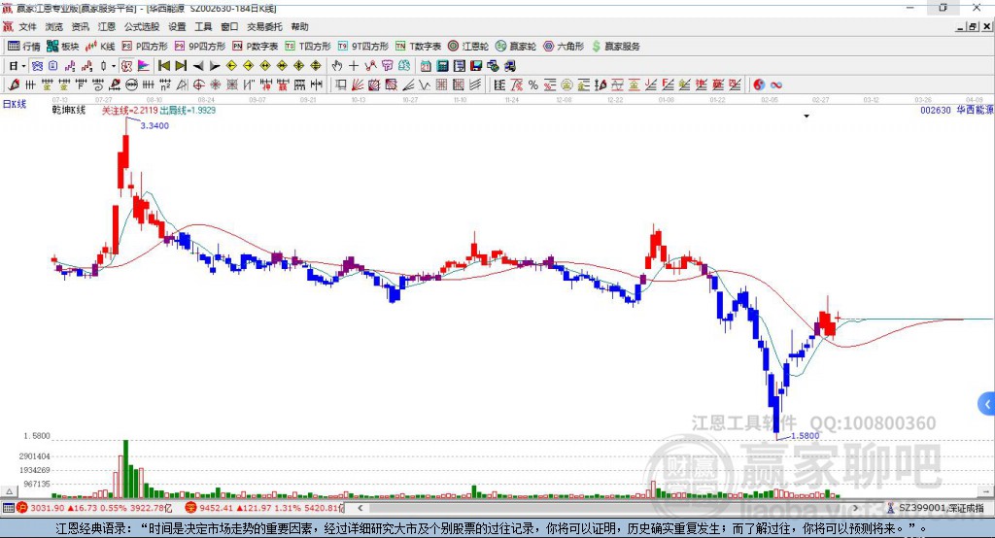
Task: Click the 日K线 period label
Action: pyautogui.click(x=15, y=104)
